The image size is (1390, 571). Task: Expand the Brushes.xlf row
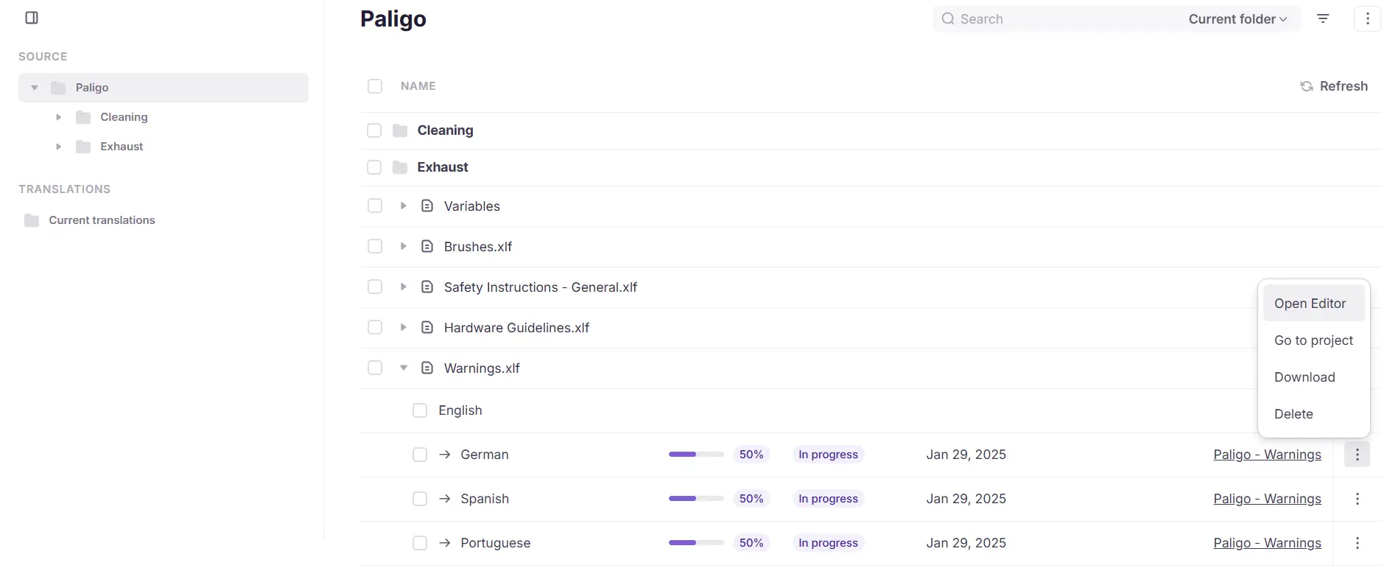403,247
